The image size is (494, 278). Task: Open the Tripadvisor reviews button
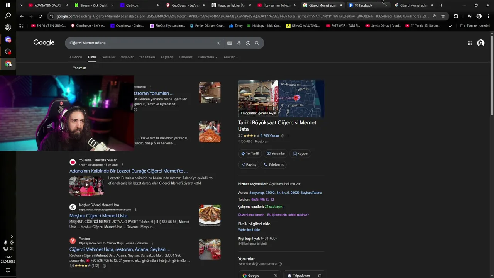tap(304, 276)
